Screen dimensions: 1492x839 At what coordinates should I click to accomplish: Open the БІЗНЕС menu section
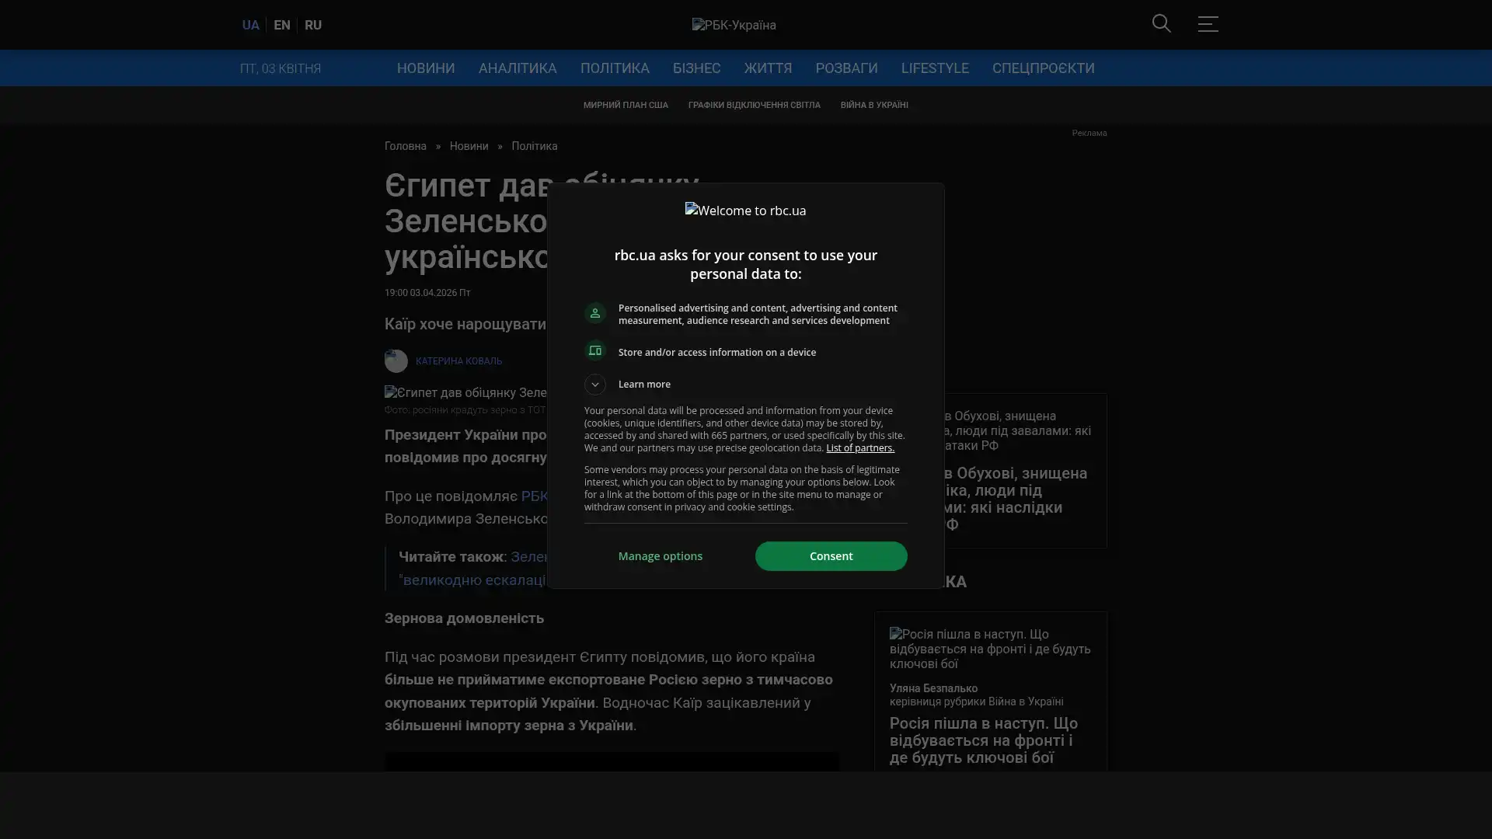(696, 68)
